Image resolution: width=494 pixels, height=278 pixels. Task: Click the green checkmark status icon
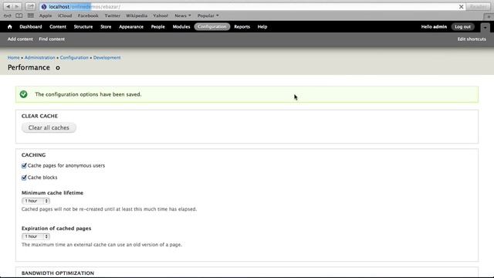(23, 94)
